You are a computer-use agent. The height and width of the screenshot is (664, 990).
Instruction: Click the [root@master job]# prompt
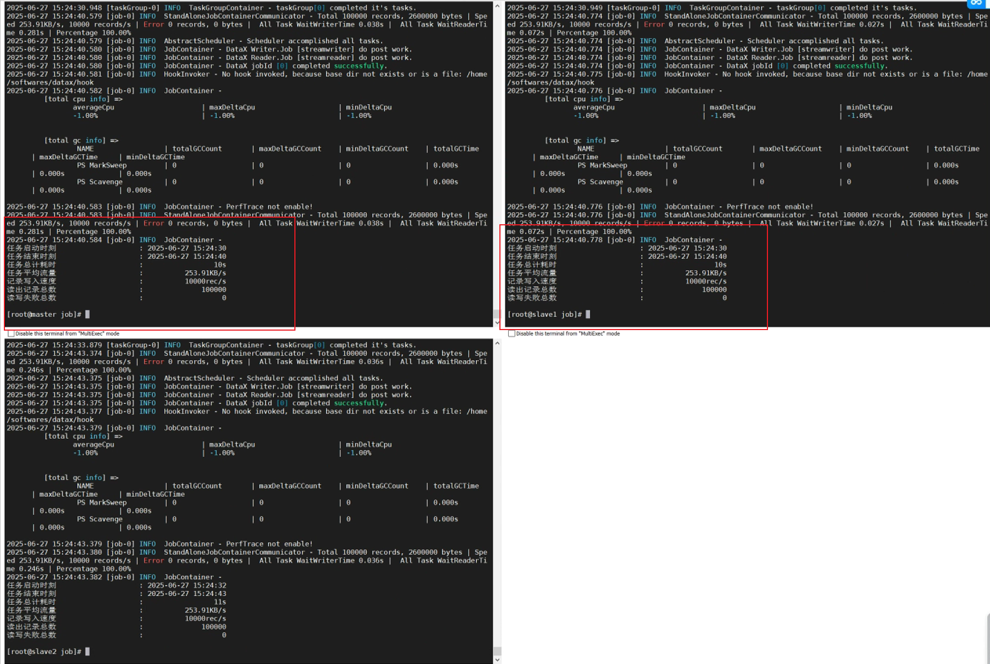click(x=44, y=315)
